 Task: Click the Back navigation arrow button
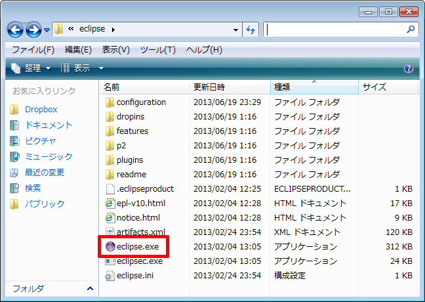(16, 30)
